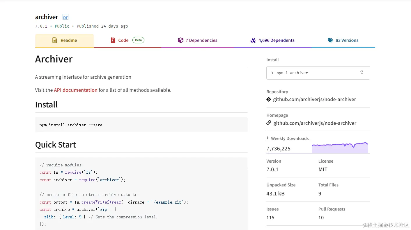Screen dimensions: 411x230
Task: Click the const archiver = require('archiver') line
Action: pyautogui.click(x=82, y=180)
